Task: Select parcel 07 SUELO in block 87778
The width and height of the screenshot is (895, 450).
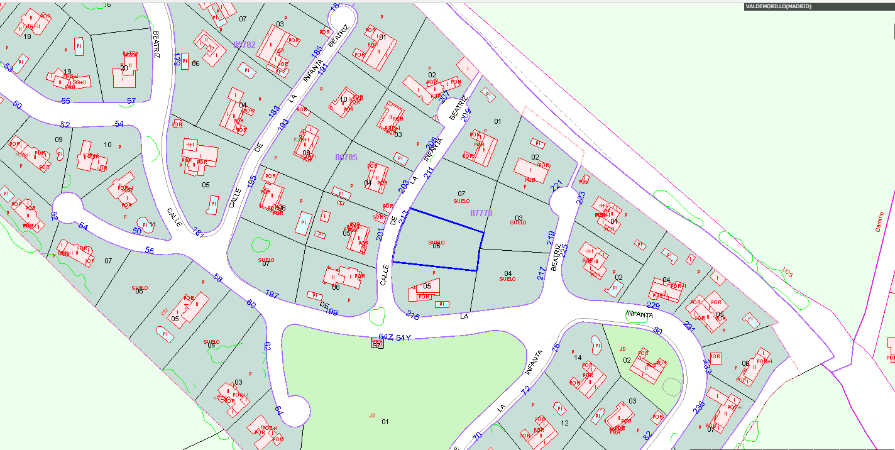Action: click(461, 197)
